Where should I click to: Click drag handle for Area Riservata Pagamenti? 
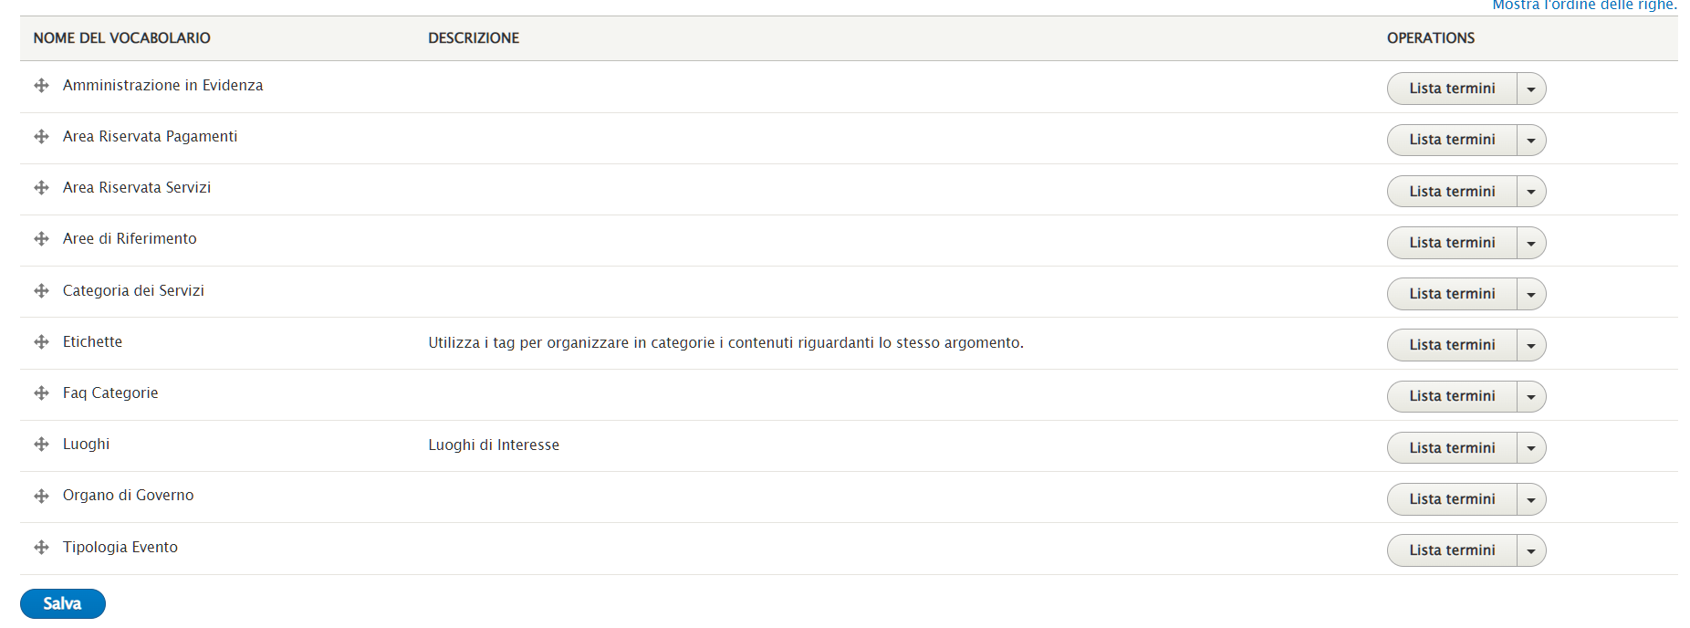[41, 136]
